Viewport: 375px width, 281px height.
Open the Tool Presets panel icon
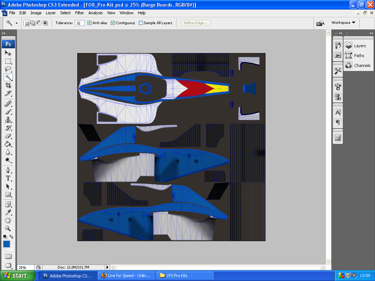click(x=338, y=71)
